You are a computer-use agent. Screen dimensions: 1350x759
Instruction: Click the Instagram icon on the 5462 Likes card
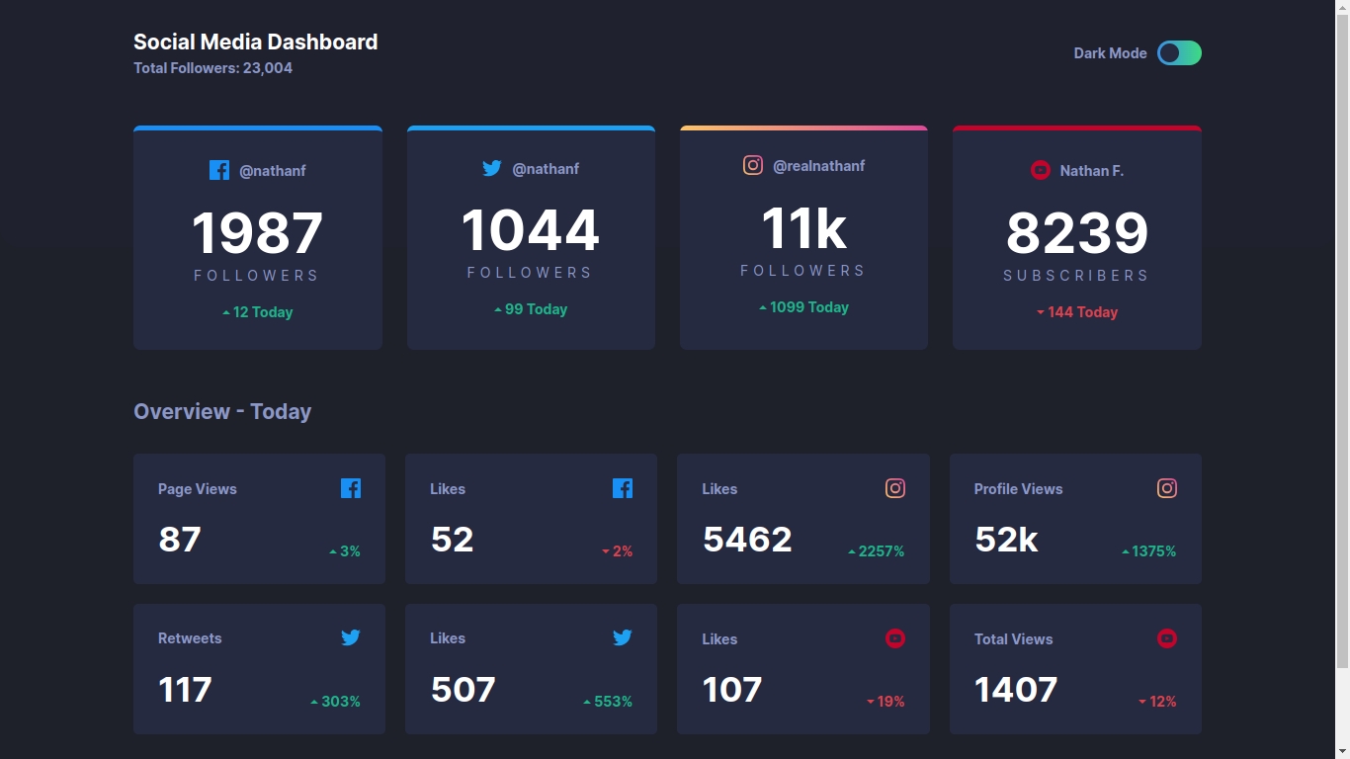pos(894,487)
